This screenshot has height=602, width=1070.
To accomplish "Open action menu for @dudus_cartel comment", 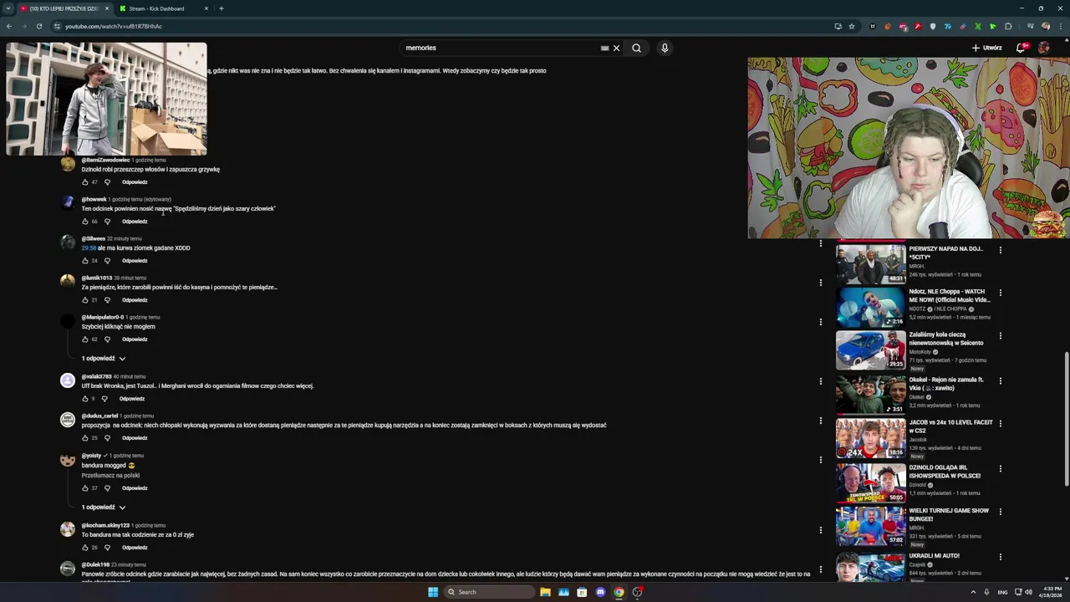I will [x=820, y=421].
